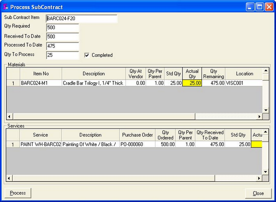
Task: Click the Close button at bottom right
Action: tap(258, 193)
